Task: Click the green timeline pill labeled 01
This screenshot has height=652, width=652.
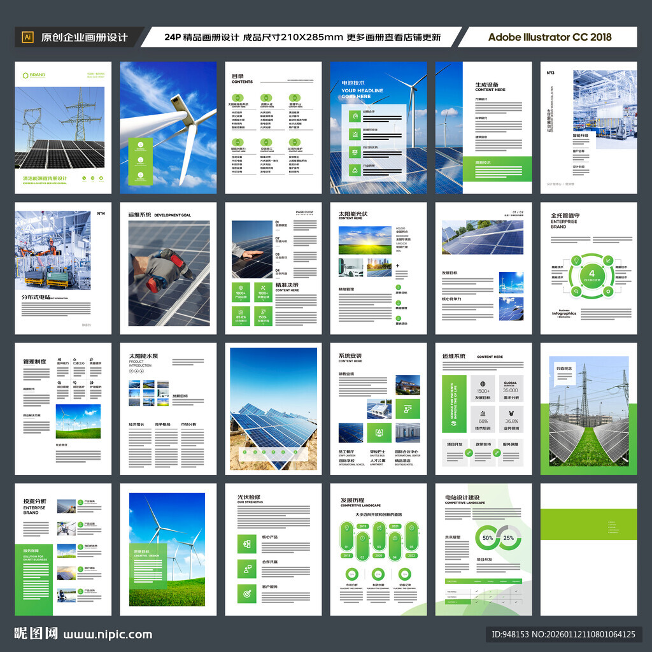Action: tap(346, 536)
